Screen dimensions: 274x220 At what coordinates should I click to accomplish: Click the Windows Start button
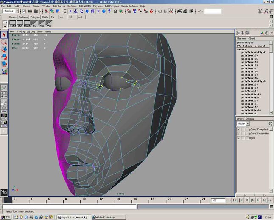coord(6,217)
